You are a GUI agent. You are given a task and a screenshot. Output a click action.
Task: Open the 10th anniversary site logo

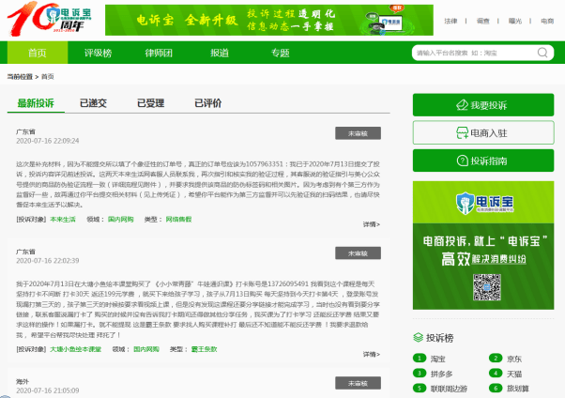coord(50,19)
